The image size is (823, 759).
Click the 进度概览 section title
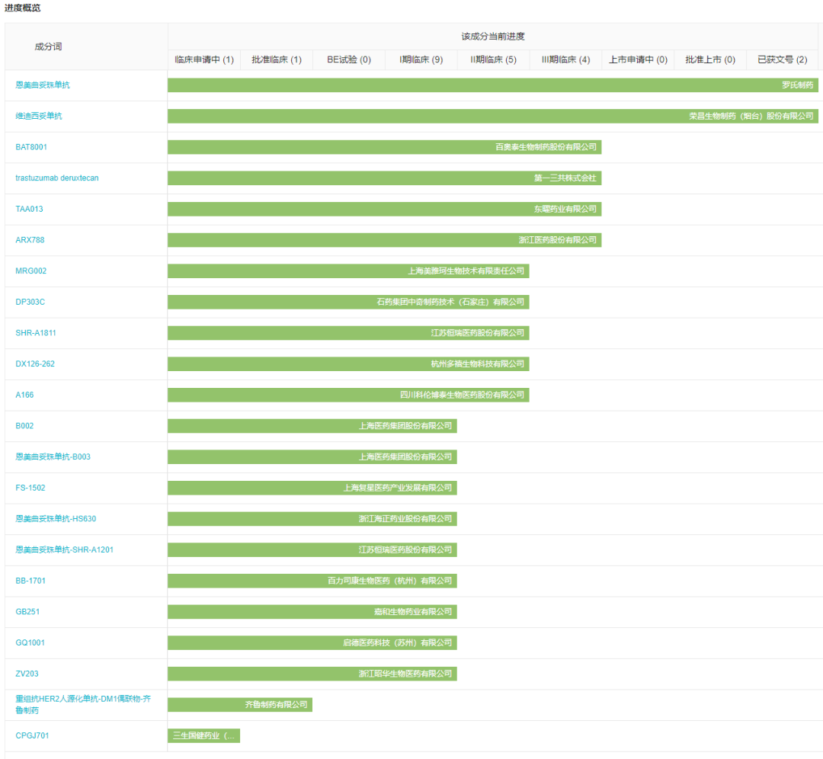[23, 8]
